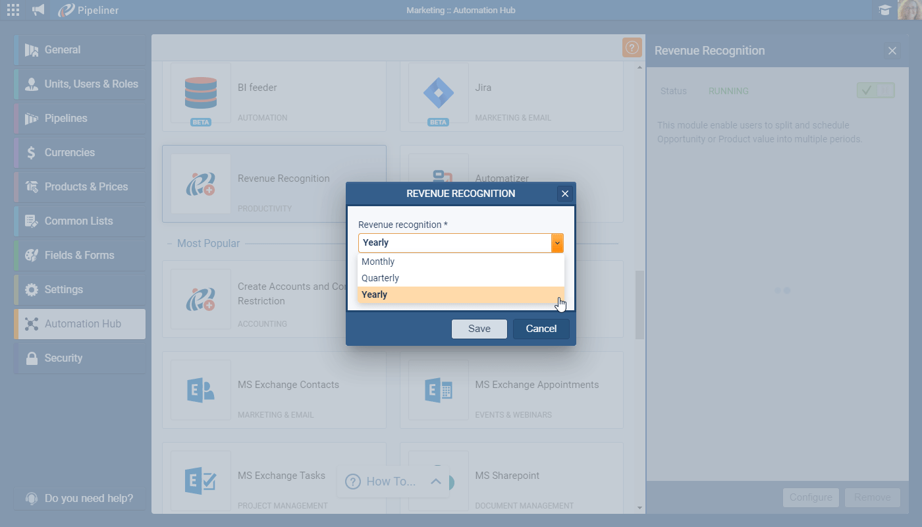This screenshot has width=922, height=527.
Task: Click Cancel in Revenue Recognition dialog
Action: (541, 329)
